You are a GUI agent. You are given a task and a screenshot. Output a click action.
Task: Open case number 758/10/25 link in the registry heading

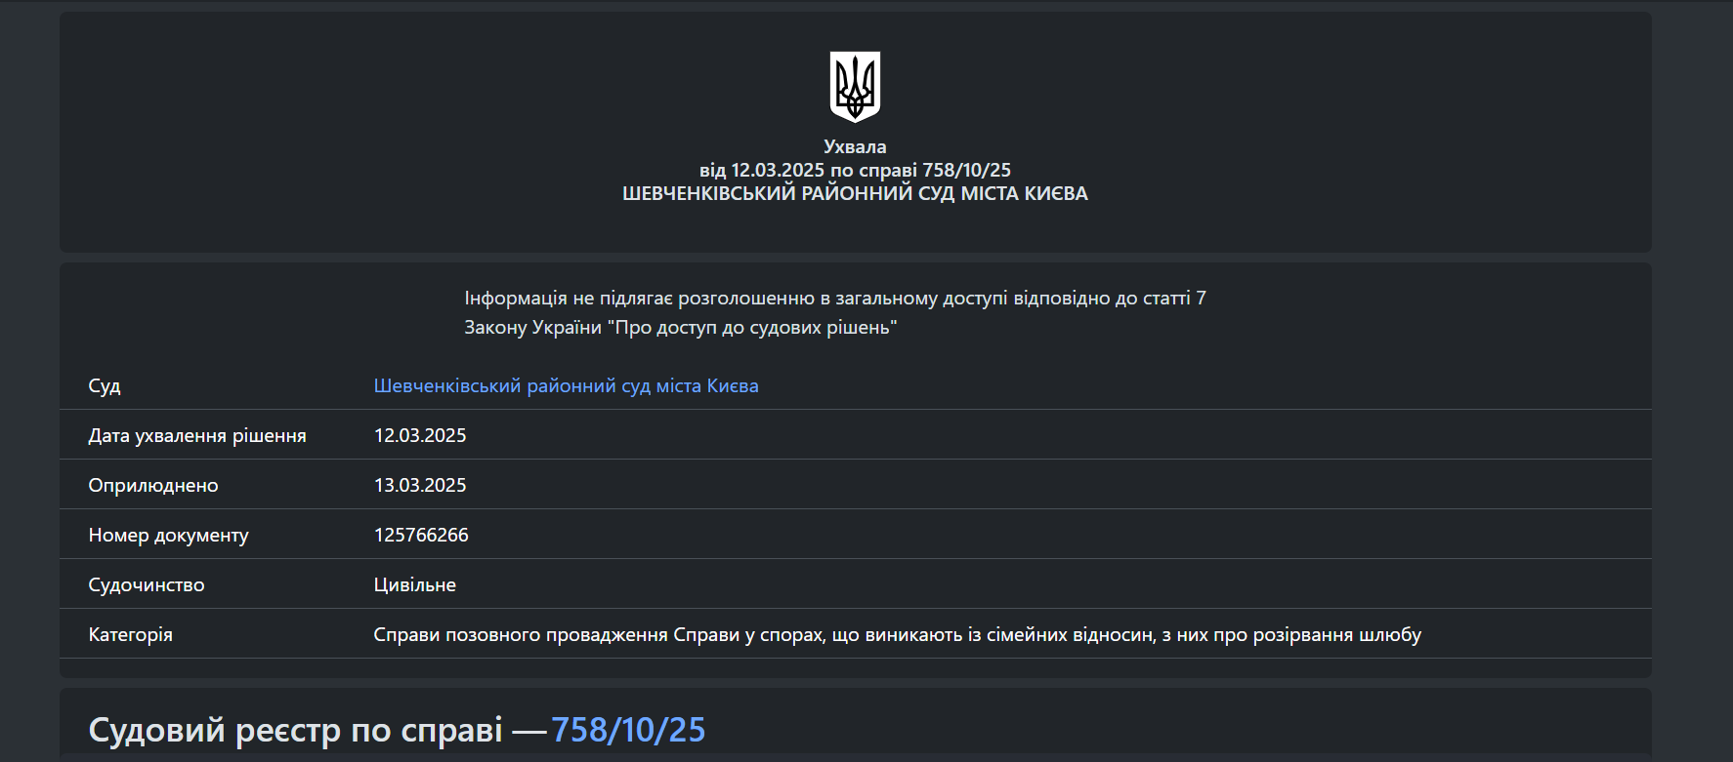click(x=628, y=730)
